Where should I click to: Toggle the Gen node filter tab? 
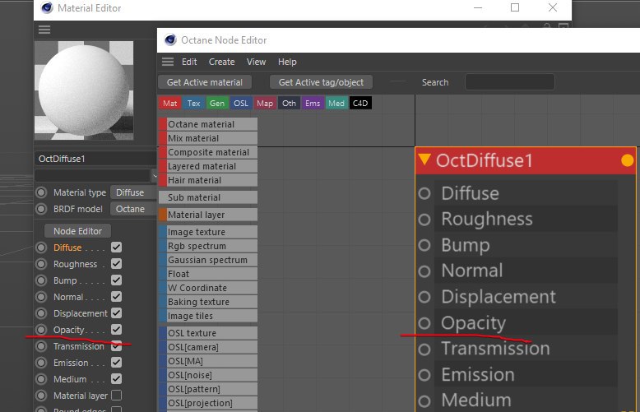[217, 103]
